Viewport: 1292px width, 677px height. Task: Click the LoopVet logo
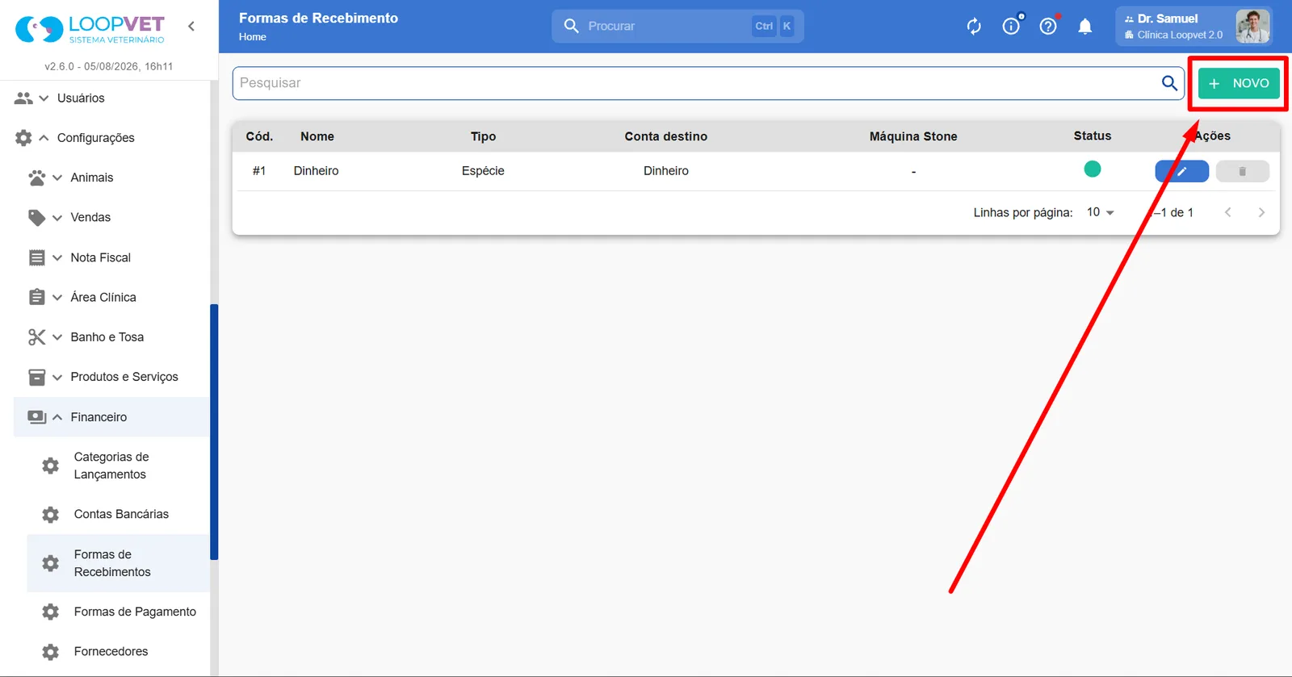(90, 29)
